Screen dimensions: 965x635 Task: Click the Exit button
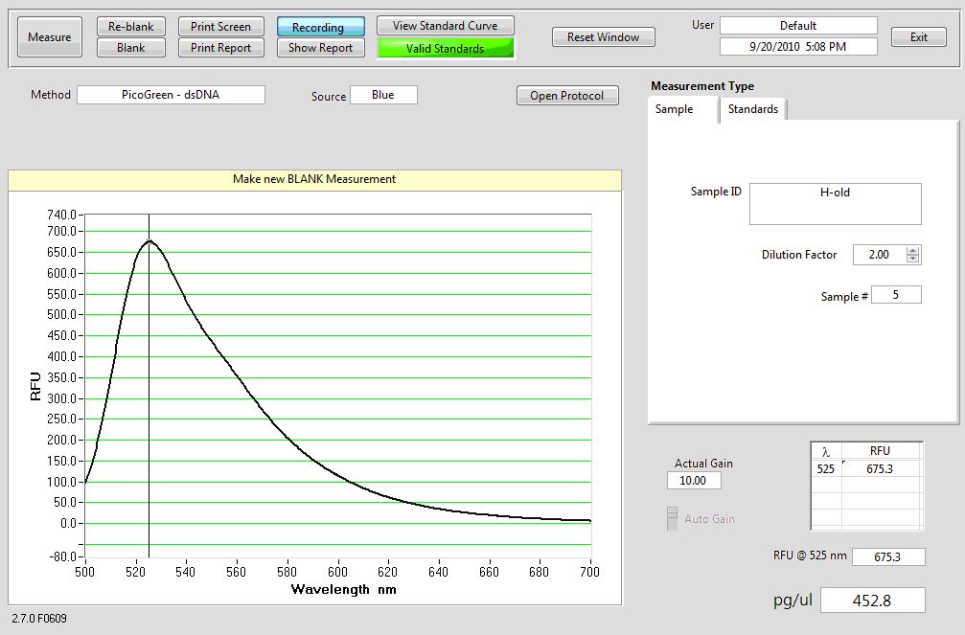coord(919,37)
